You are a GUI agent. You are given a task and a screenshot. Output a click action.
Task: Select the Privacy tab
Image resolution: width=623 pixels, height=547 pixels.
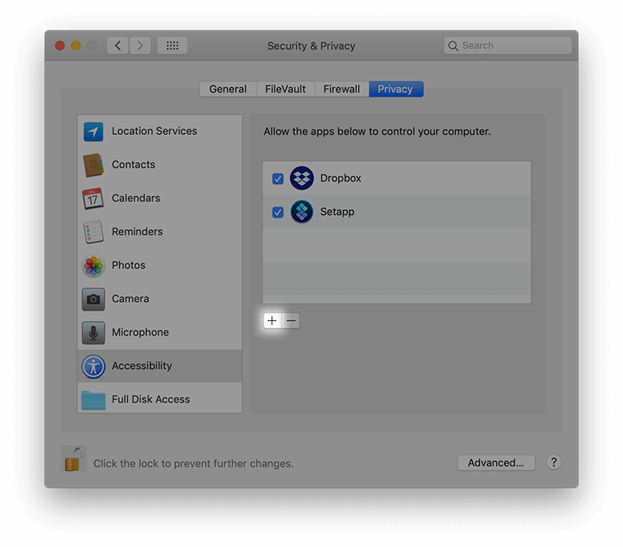pyautogui.click(x=395, y=89)
